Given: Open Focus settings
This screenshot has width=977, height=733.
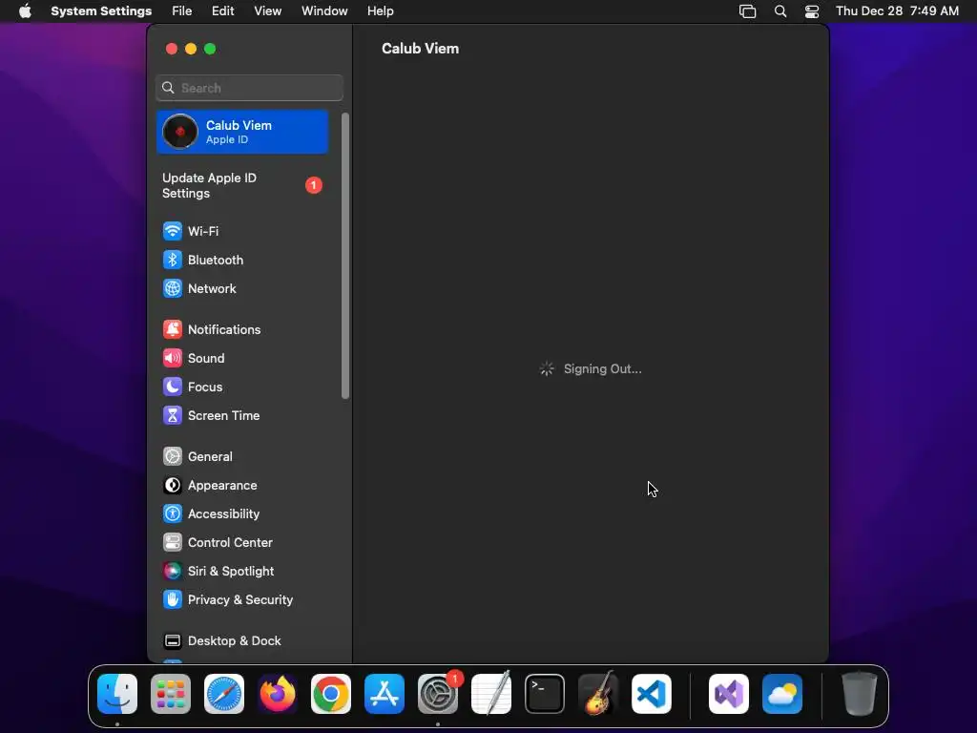Looking at the screenshot, I should pyautogui.click(x=243, y=387).
